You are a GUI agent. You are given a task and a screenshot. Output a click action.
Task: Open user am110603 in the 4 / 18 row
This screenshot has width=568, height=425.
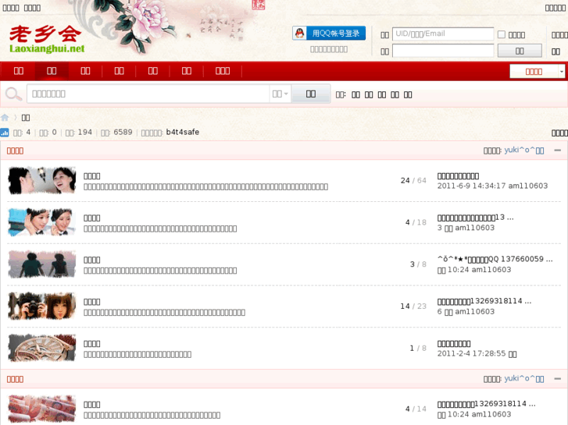(x=474, y=228)
